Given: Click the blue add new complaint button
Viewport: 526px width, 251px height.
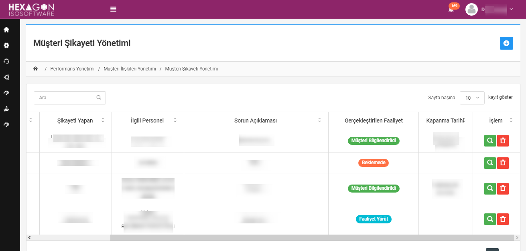Looking at the screenshot, I should (506, 43).
